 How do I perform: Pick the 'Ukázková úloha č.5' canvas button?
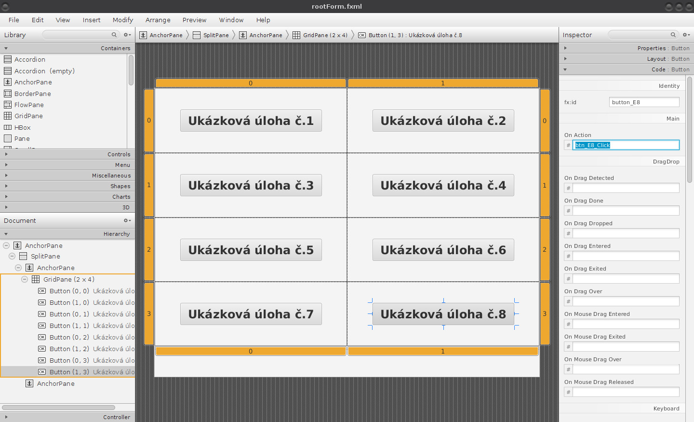[x=251, y=250]
